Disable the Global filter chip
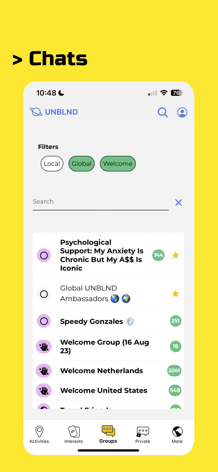Image resolution: width=218 pixels, height=472 pixels. [x=81, y=164]
